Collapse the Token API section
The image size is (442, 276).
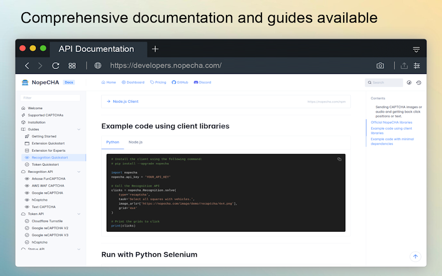(79, 214)
